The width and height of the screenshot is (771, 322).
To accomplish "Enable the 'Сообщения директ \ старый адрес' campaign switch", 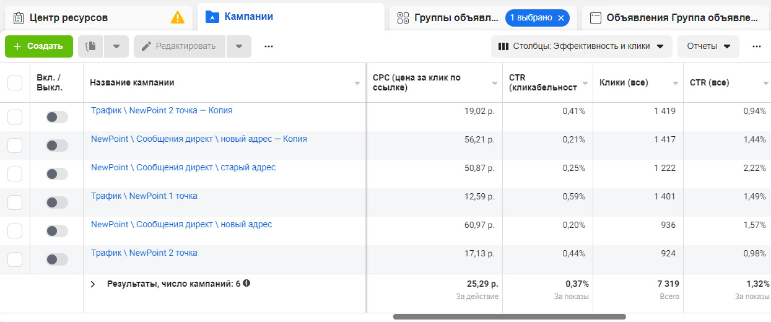I will coord(56,174).
